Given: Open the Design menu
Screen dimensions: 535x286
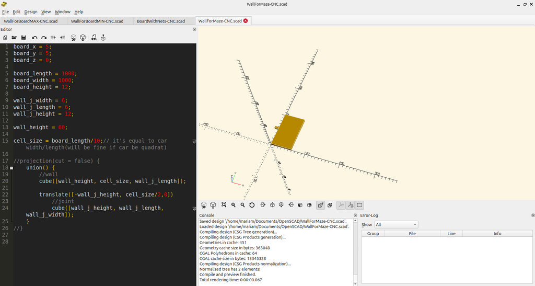Looking at the screenshot, I should tap(31, 12).
